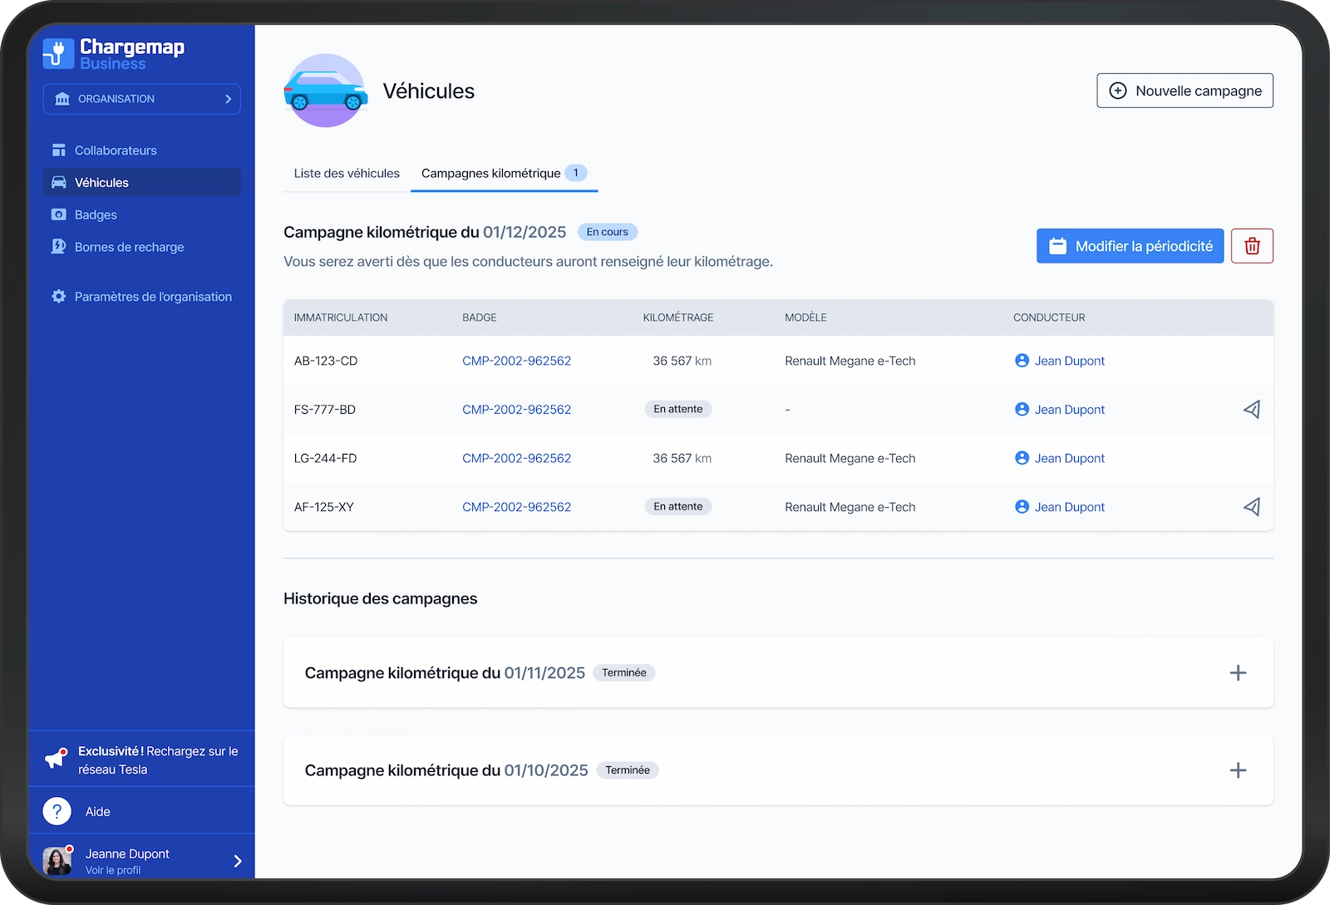
Task: Click the Voir le profil link
Action: coord(113,870)
